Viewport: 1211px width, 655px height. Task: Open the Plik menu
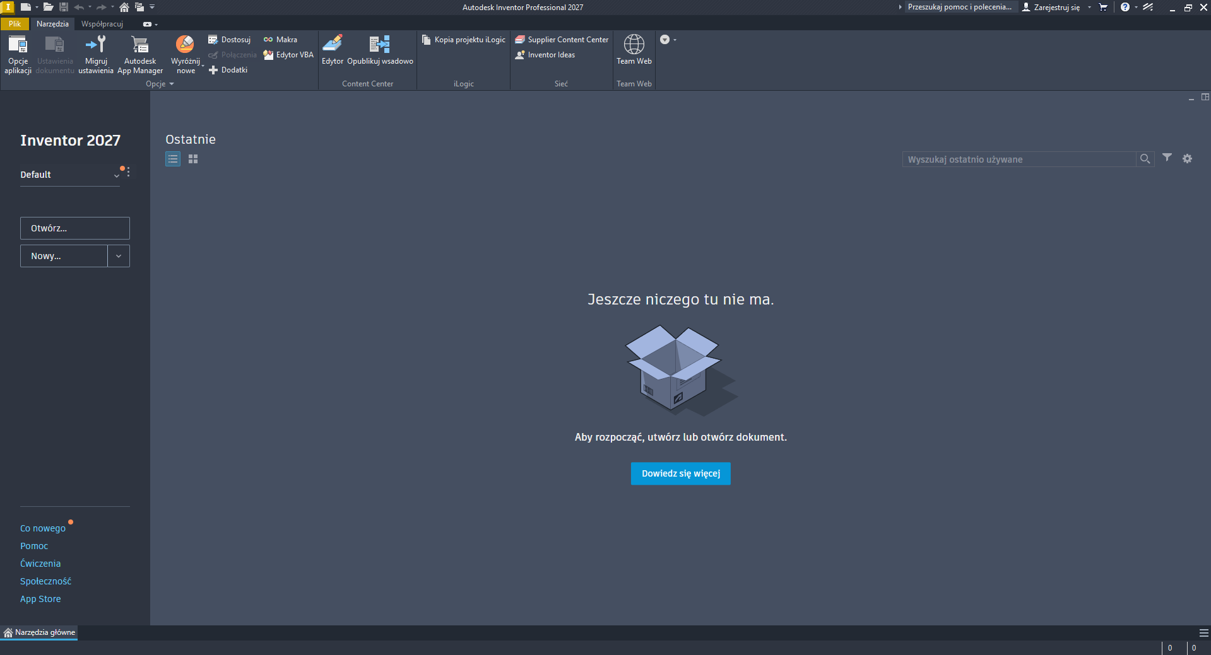(x=15, y=24)
